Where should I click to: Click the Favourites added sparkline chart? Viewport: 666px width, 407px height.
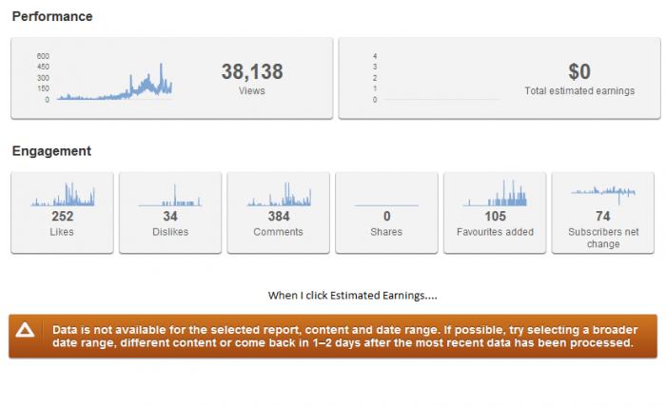(x=495, y=193)
